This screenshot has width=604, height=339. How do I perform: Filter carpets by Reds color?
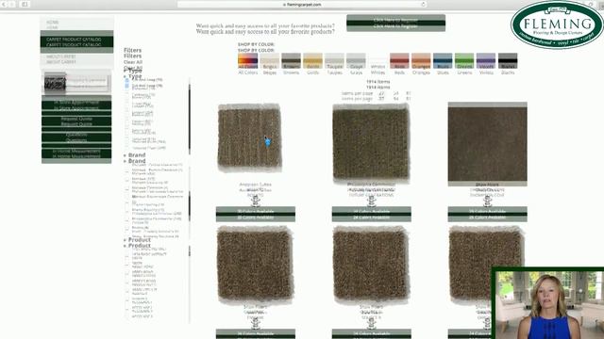[x=399, y=60]
